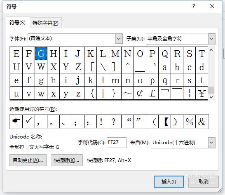Choose the left curly brace symbol
The width and height of the screenshot is (225, 195).
point(91,93)
